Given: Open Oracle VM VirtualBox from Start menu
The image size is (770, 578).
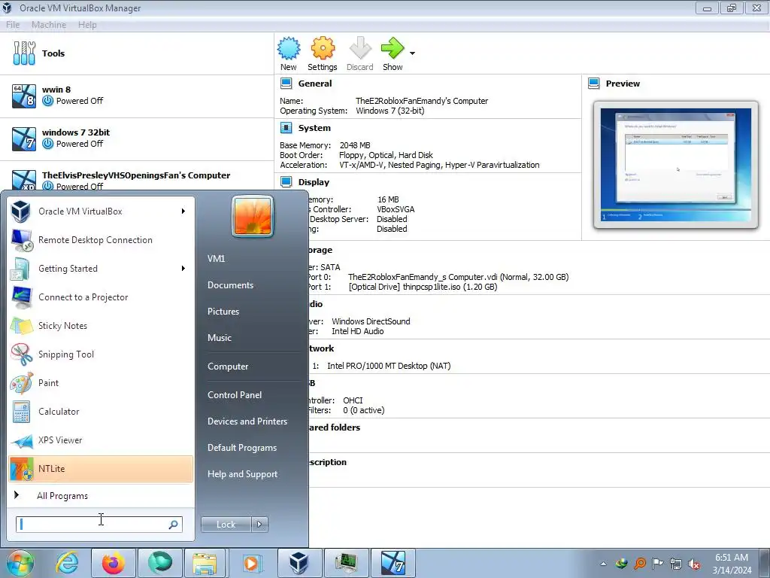Looking at the screenshot, I should point(101,211).
